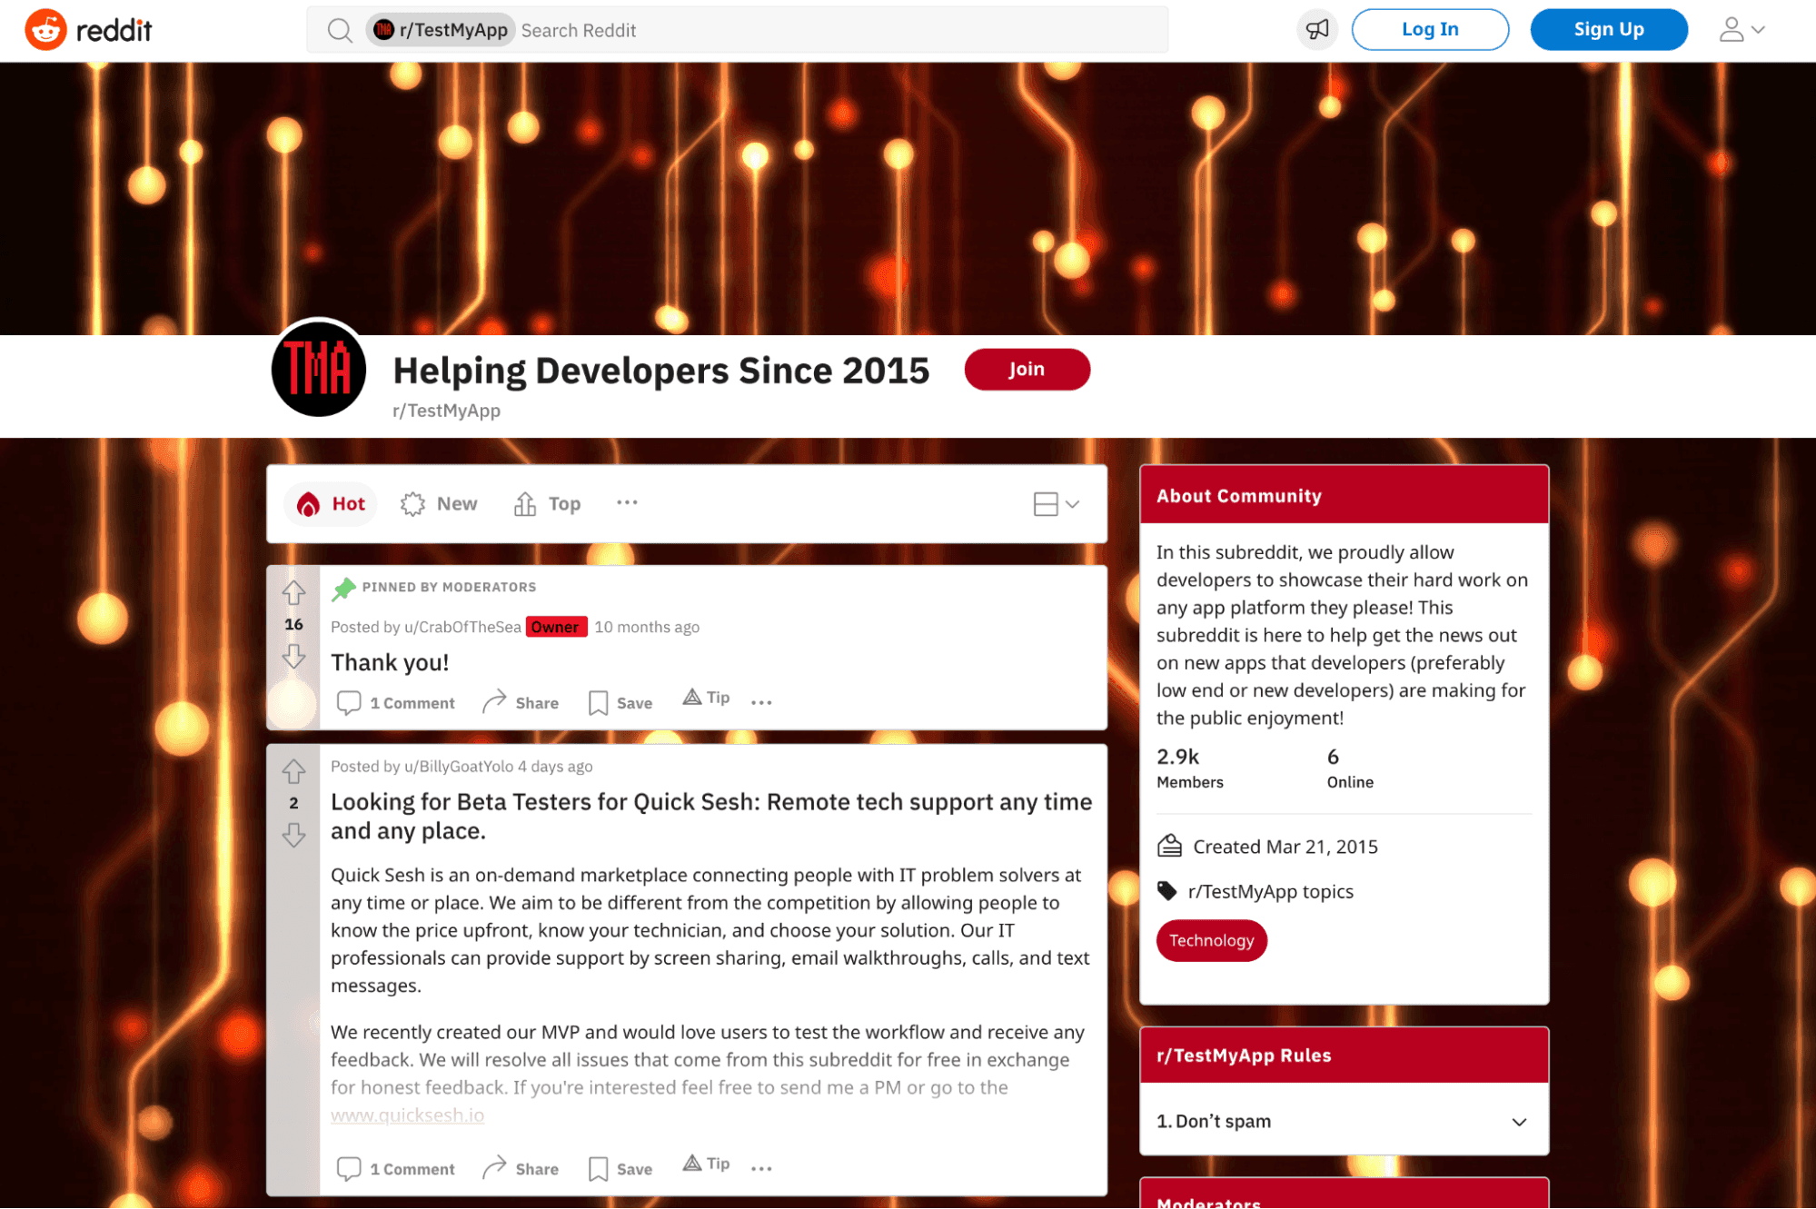Open comments on the Quick Sesh post
The height and width of the screenshot is (1209, 1816).
point(396,1168)
